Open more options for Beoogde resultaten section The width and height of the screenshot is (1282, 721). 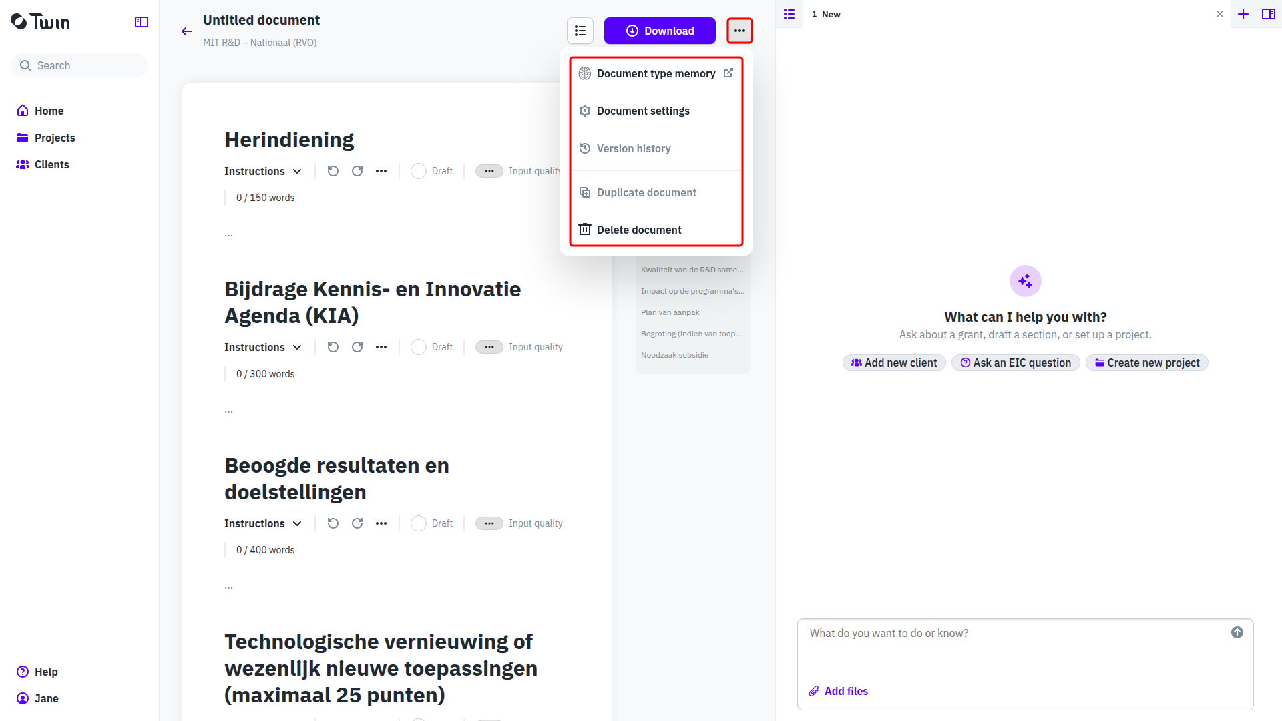click(x=381, y=523)
